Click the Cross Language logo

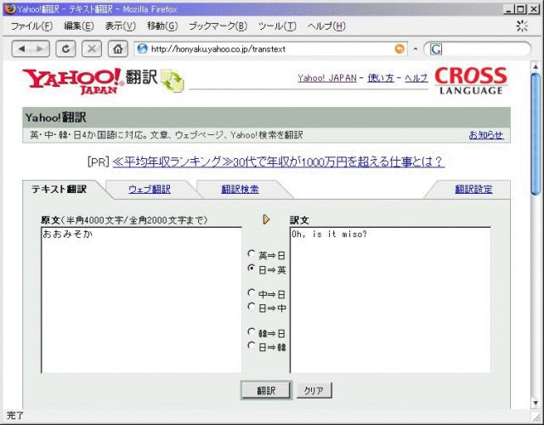[471, 81]
